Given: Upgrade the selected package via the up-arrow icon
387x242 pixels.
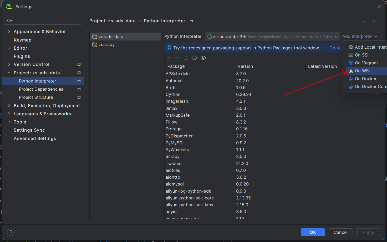Looking at the screenshot, I should coord(186,58).
